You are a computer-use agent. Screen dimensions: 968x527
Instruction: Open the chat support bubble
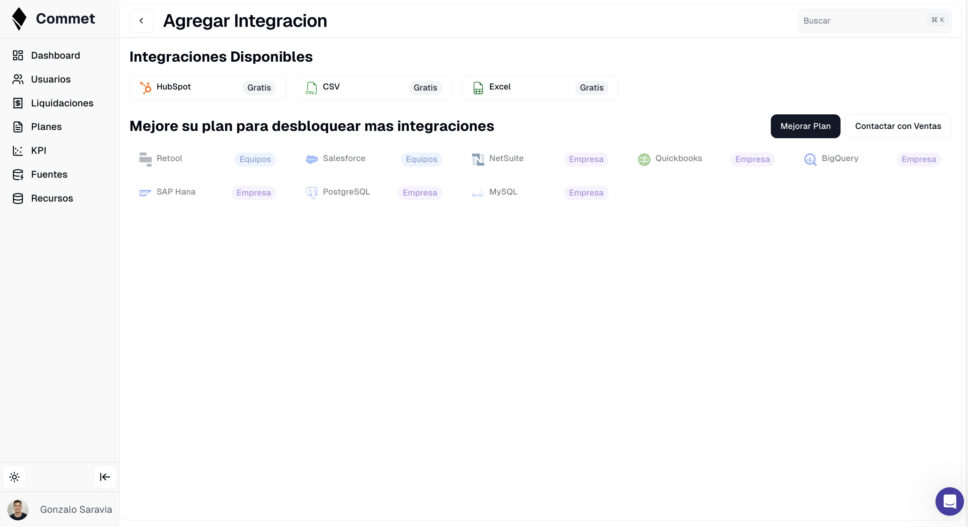(x=949, y=501)
